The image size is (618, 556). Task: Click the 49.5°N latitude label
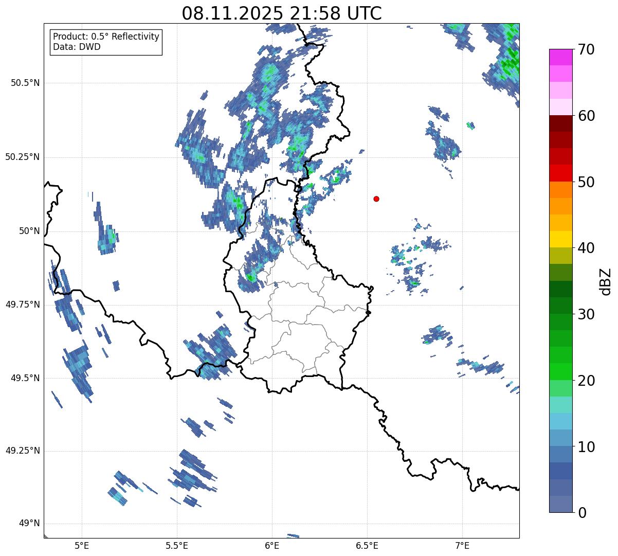pyautogui.click(x=25, y=378)
